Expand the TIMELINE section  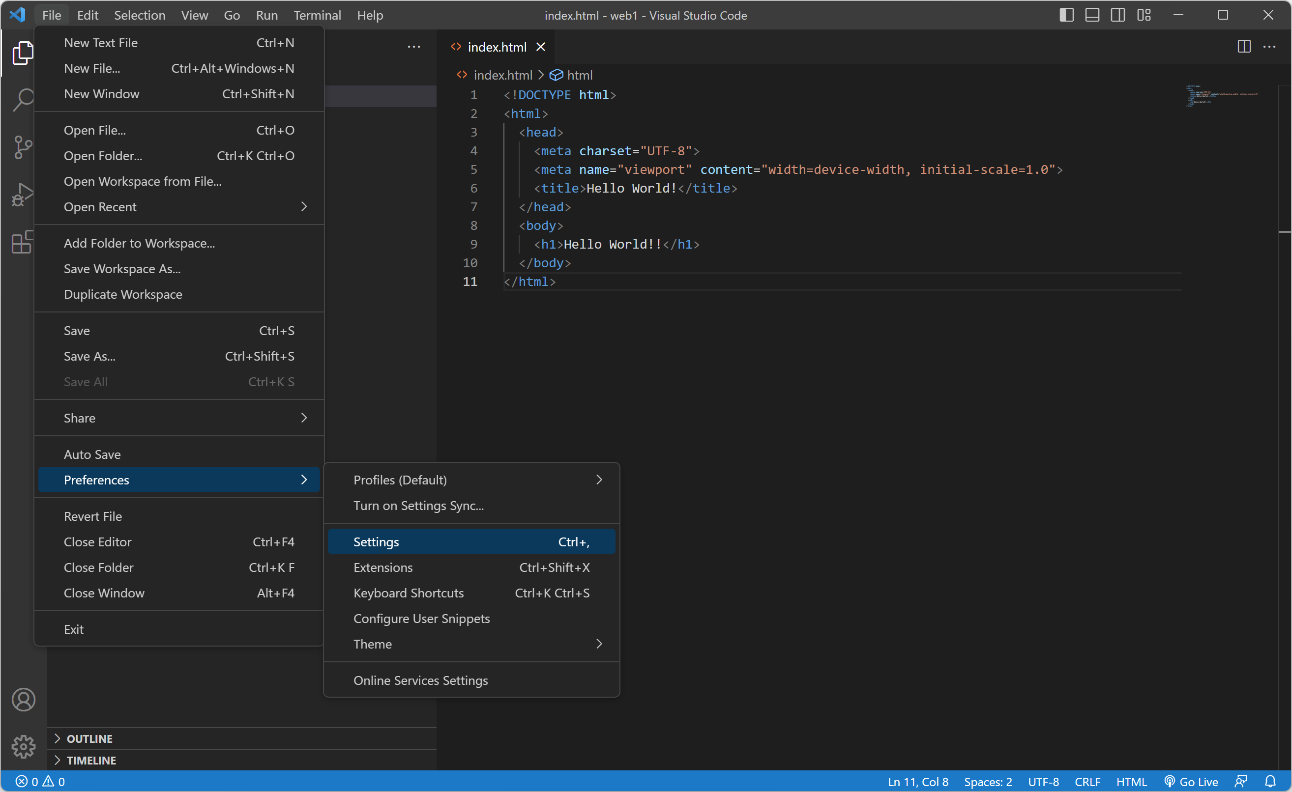[x=91, y=760]
